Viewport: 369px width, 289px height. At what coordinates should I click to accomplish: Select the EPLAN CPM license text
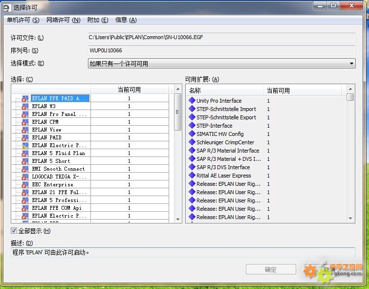pyautogui.click(x=45, y=122)
